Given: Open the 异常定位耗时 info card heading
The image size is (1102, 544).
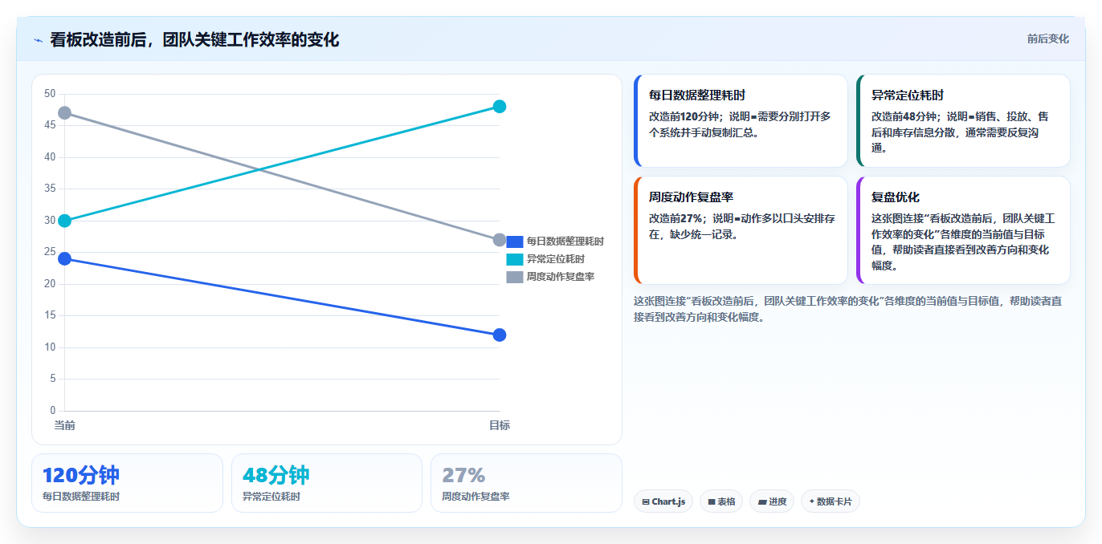Looking at the screenshot, I should click(x=908, y=95).
